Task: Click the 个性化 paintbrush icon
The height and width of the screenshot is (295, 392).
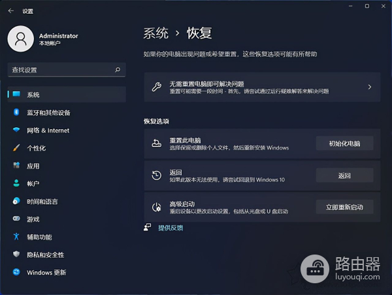Action: pyautogui.click(x=16, y=147)
